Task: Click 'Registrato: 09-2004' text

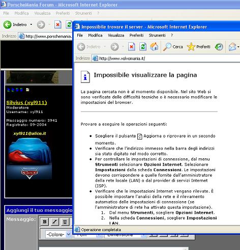Action: 26,125
